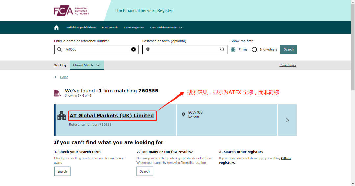Click the location pin beside EC3V 3SG

[183, 114]
